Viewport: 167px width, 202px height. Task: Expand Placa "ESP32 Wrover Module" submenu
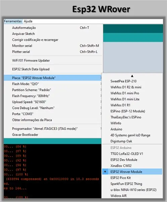click(53, 78)
